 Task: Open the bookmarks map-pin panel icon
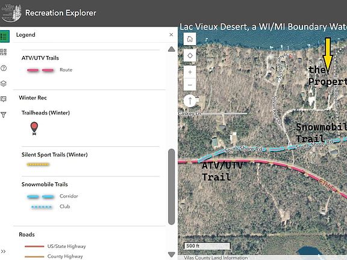click(4, 99)
